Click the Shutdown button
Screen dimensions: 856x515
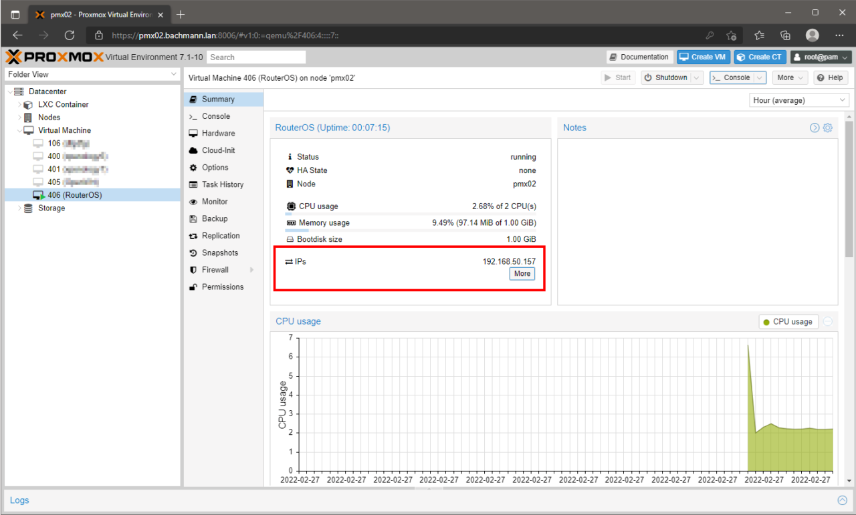tap(665, 77)
